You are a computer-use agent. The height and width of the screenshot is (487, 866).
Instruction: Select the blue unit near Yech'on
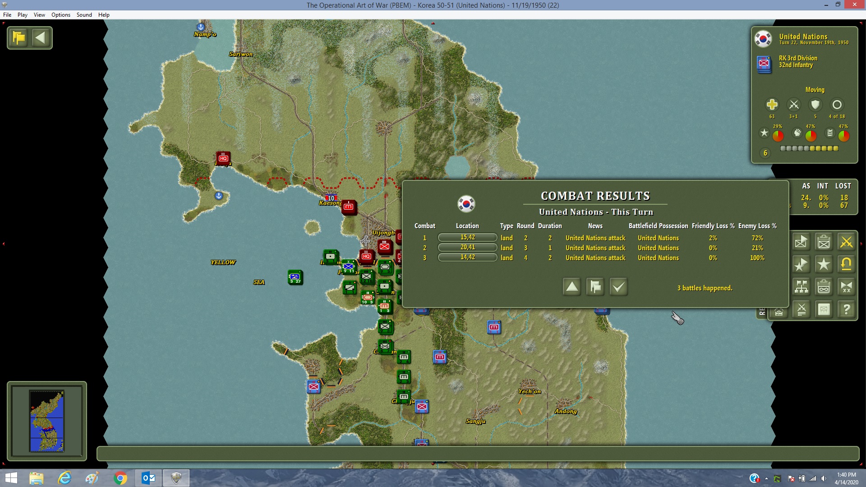pos(494,327)
